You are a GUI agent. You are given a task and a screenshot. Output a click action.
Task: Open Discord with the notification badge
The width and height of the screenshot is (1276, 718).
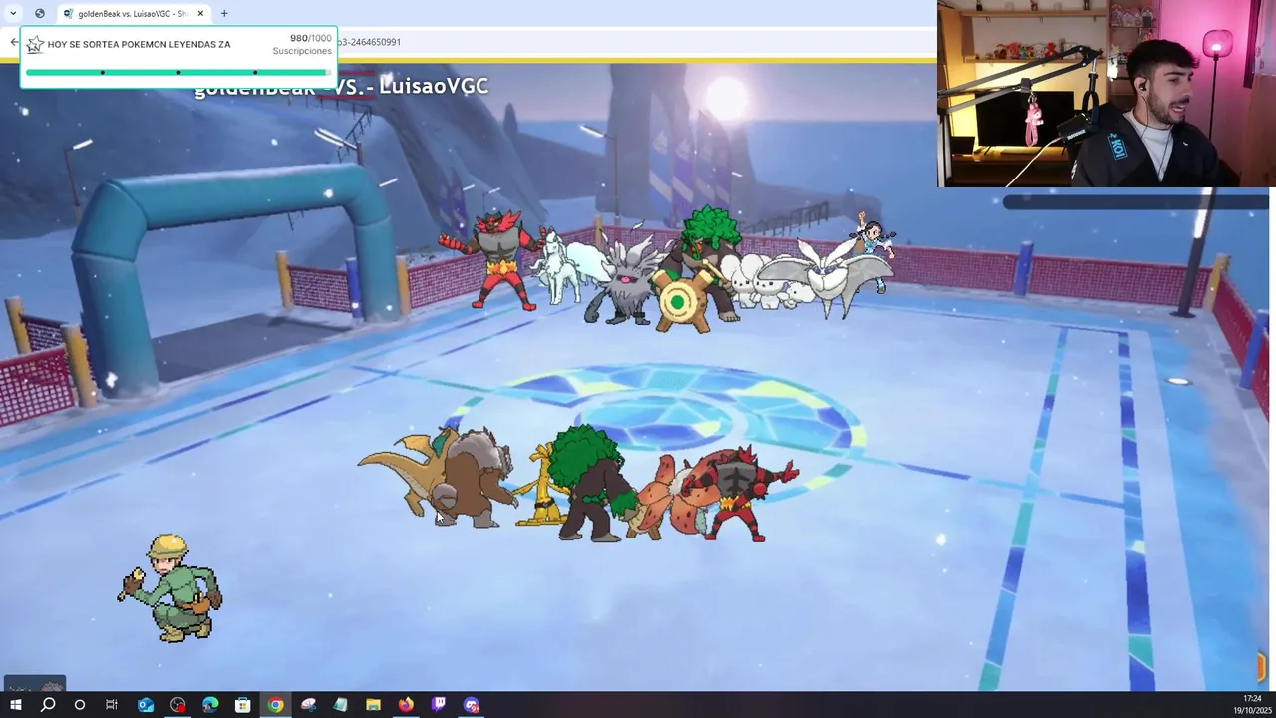(472, 705)
